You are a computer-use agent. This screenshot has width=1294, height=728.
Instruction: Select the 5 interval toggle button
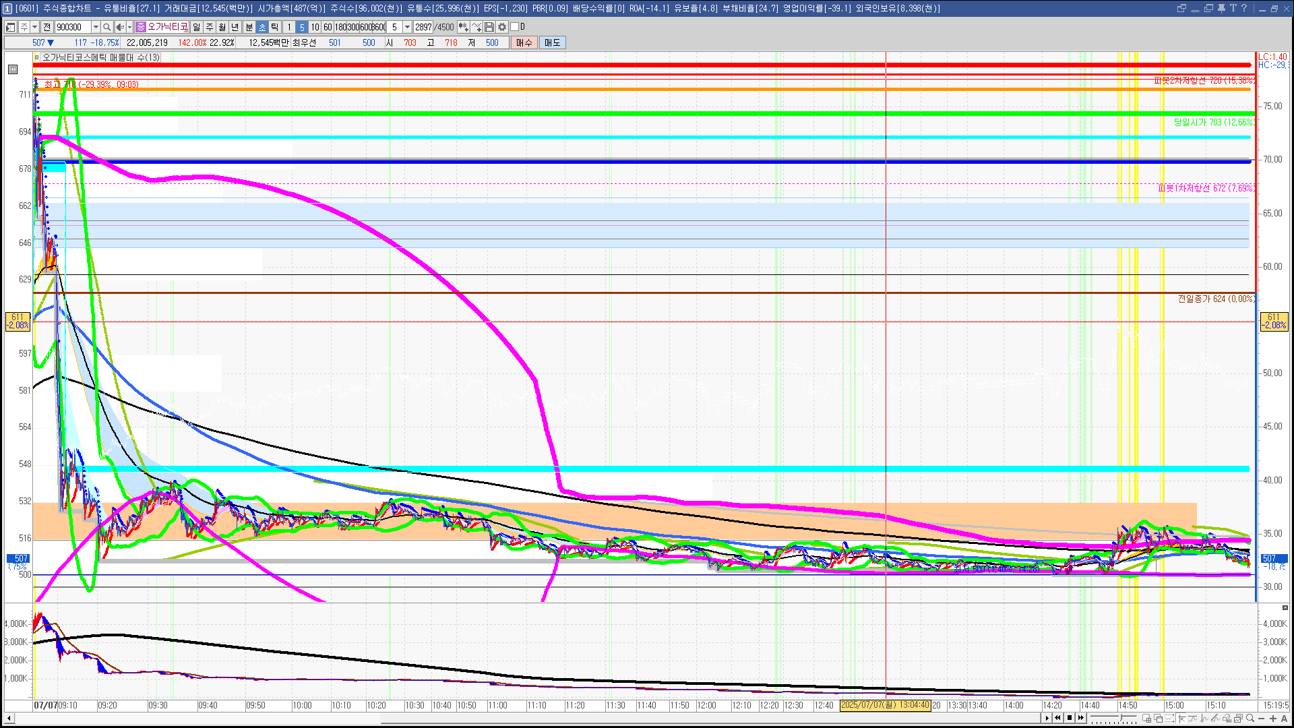(x=302, y=27)
